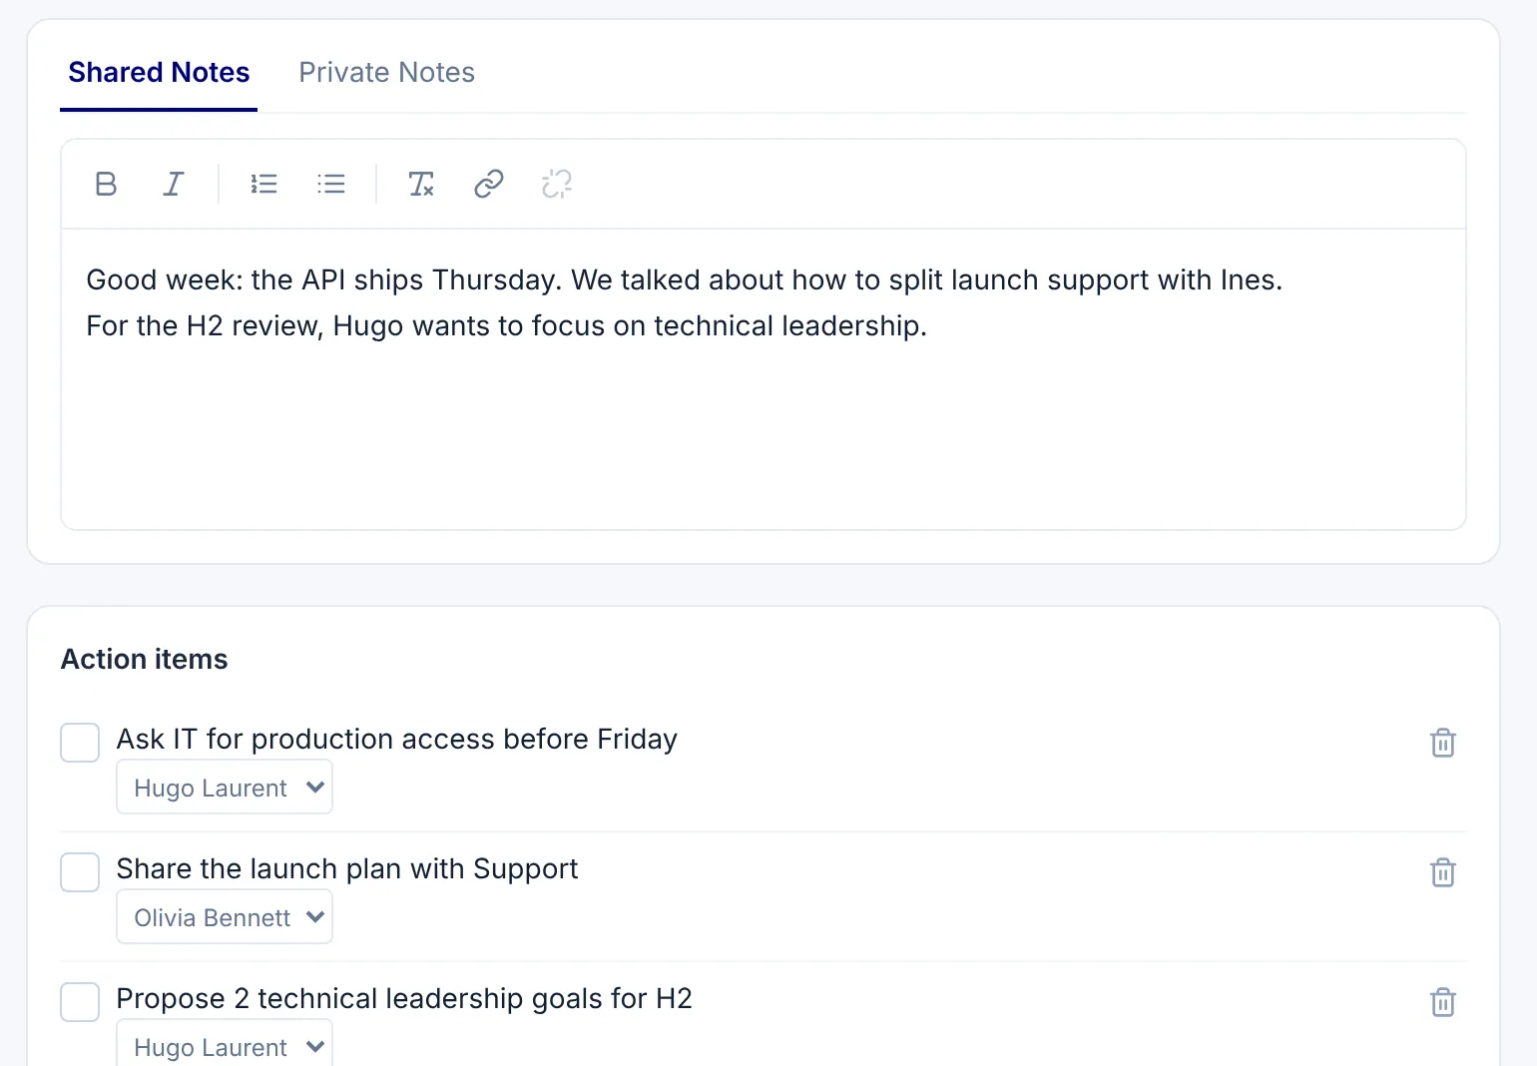Image resolution: width=1537 pixels, height=1066 pixels.
Task: Click the note line starting 'For the H2 review'
Action: coord(507,326)
